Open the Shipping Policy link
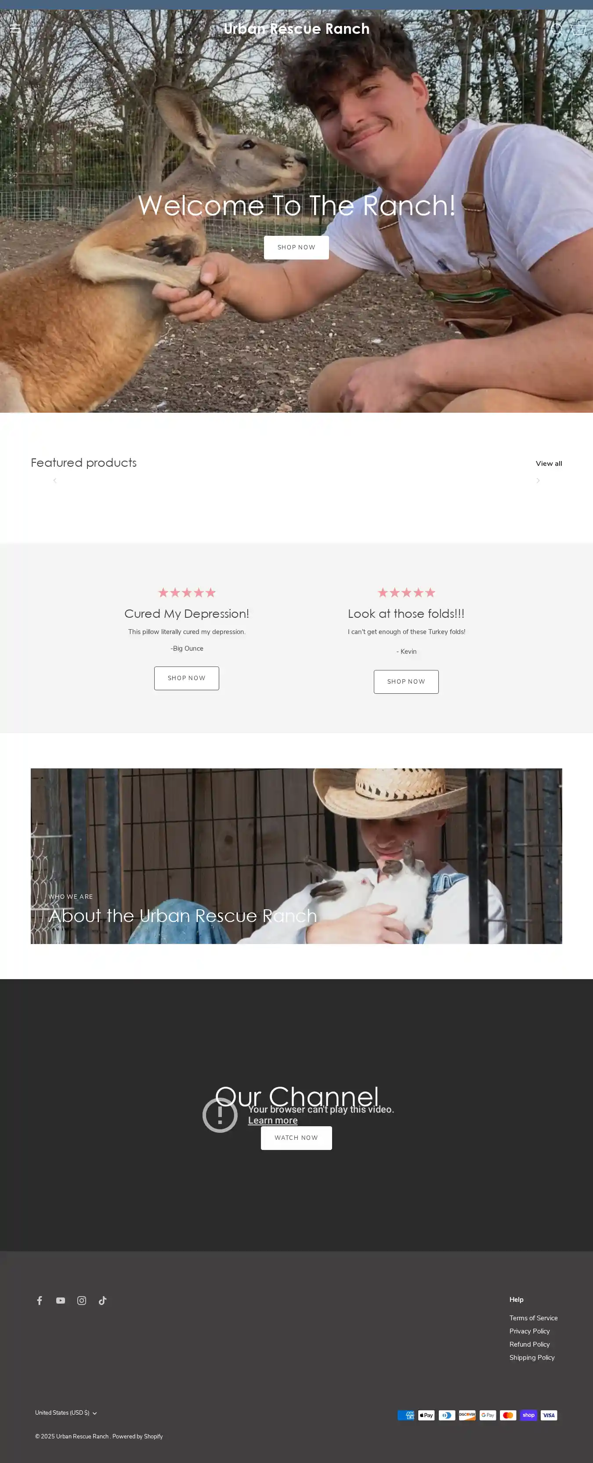Image resolution: width=593 pixels, height=1463 pixels. 532,1357
